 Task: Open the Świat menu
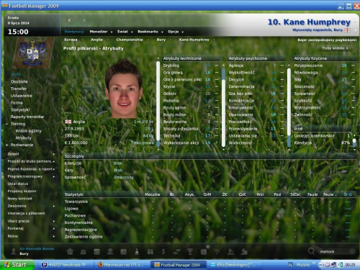point(125,32)
